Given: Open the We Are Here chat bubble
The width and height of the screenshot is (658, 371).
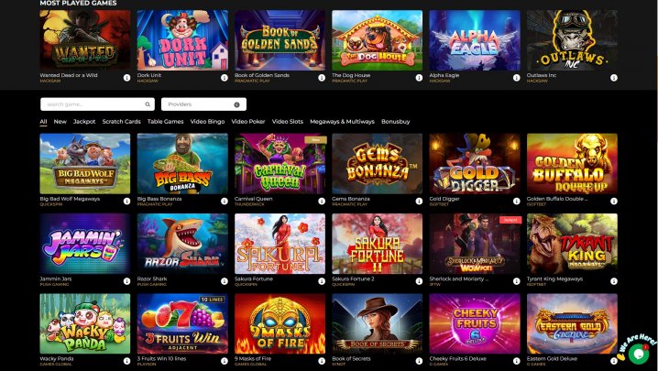Looking at the screenshot, I should tap(638, 354).
